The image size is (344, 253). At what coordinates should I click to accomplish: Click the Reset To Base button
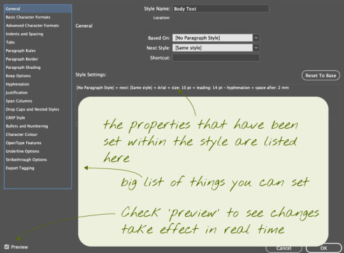pyautogui.click(x=320, y=75)
